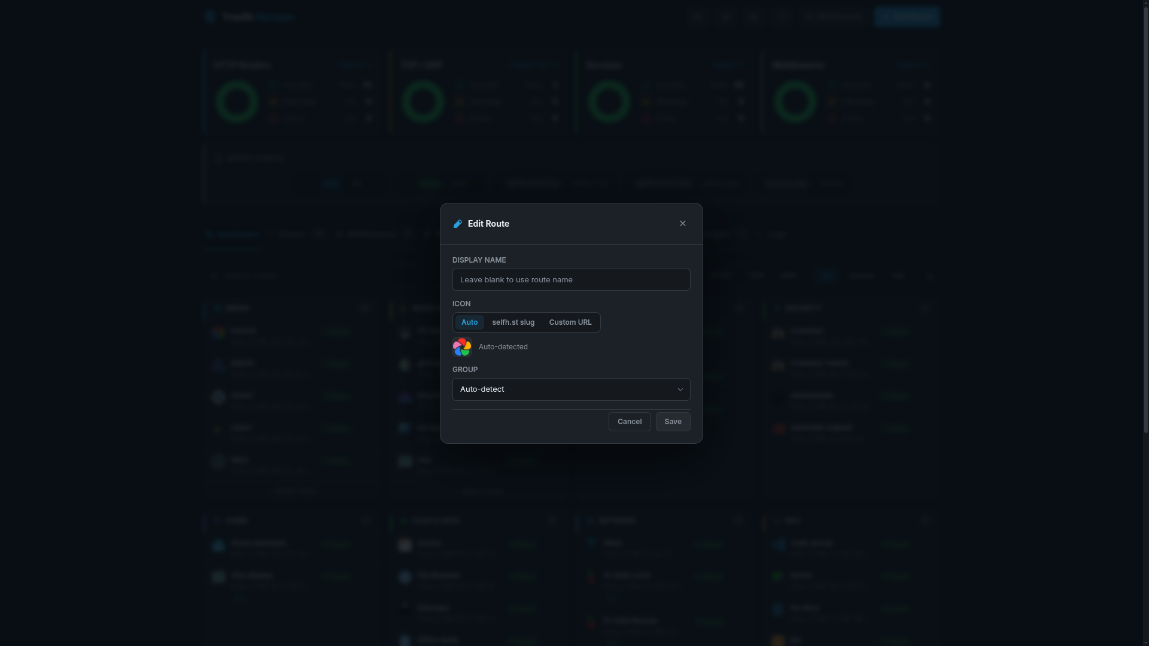Save the route changes
Image resolution: width=1149 pixels, height=646 pixels.
pos(673,422)
